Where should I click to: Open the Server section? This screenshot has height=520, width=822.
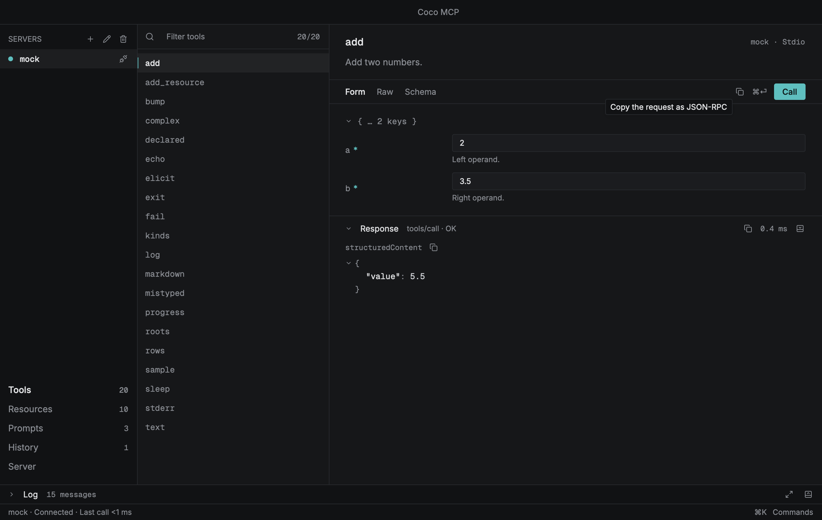point(68,467)
